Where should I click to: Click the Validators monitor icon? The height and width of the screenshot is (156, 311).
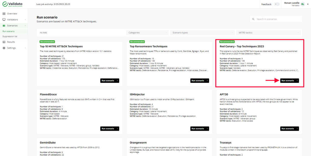[4, 20]
